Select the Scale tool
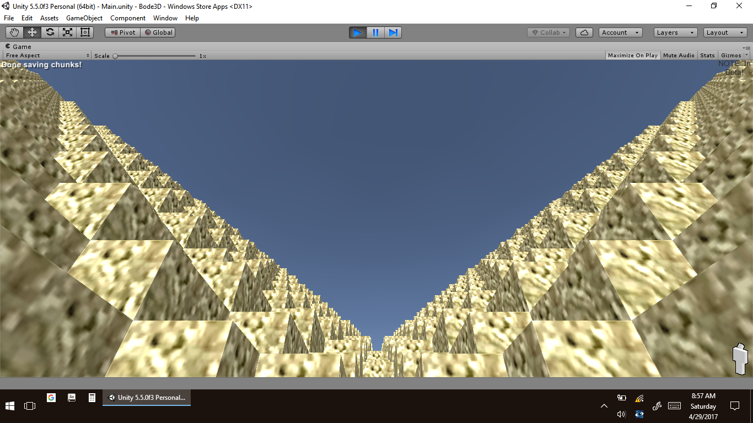 tap(67, 32)
